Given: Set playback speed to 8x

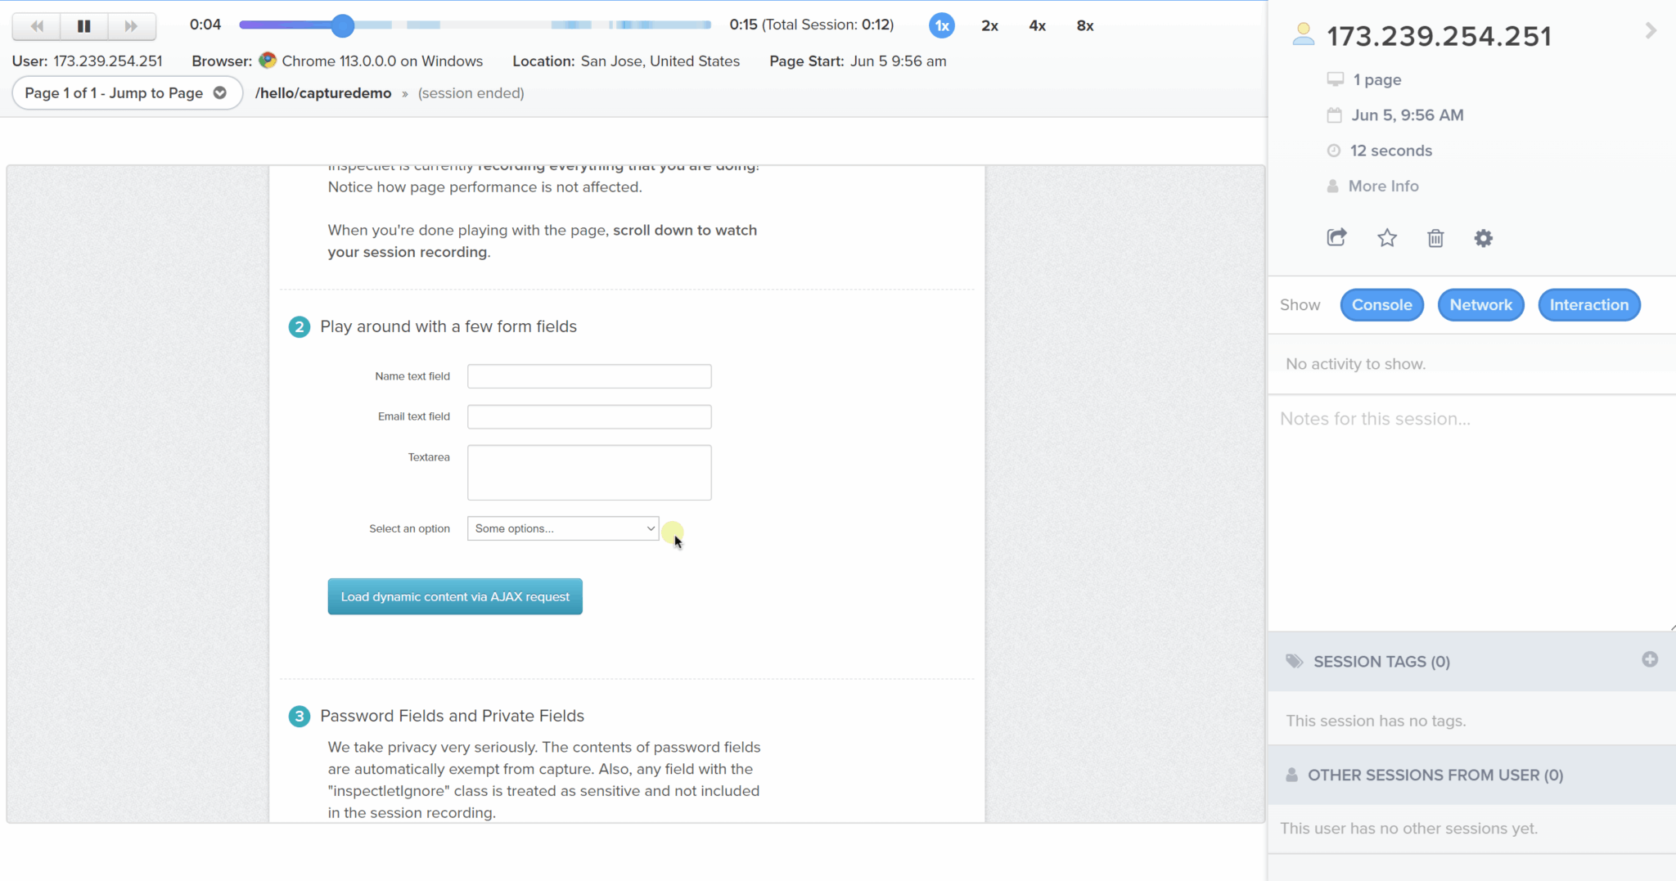Looking at the screenshot, I should tap(1085, 25).
